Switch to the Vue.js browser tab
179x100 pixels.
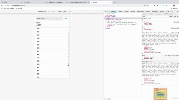click(x=11, y=2)
